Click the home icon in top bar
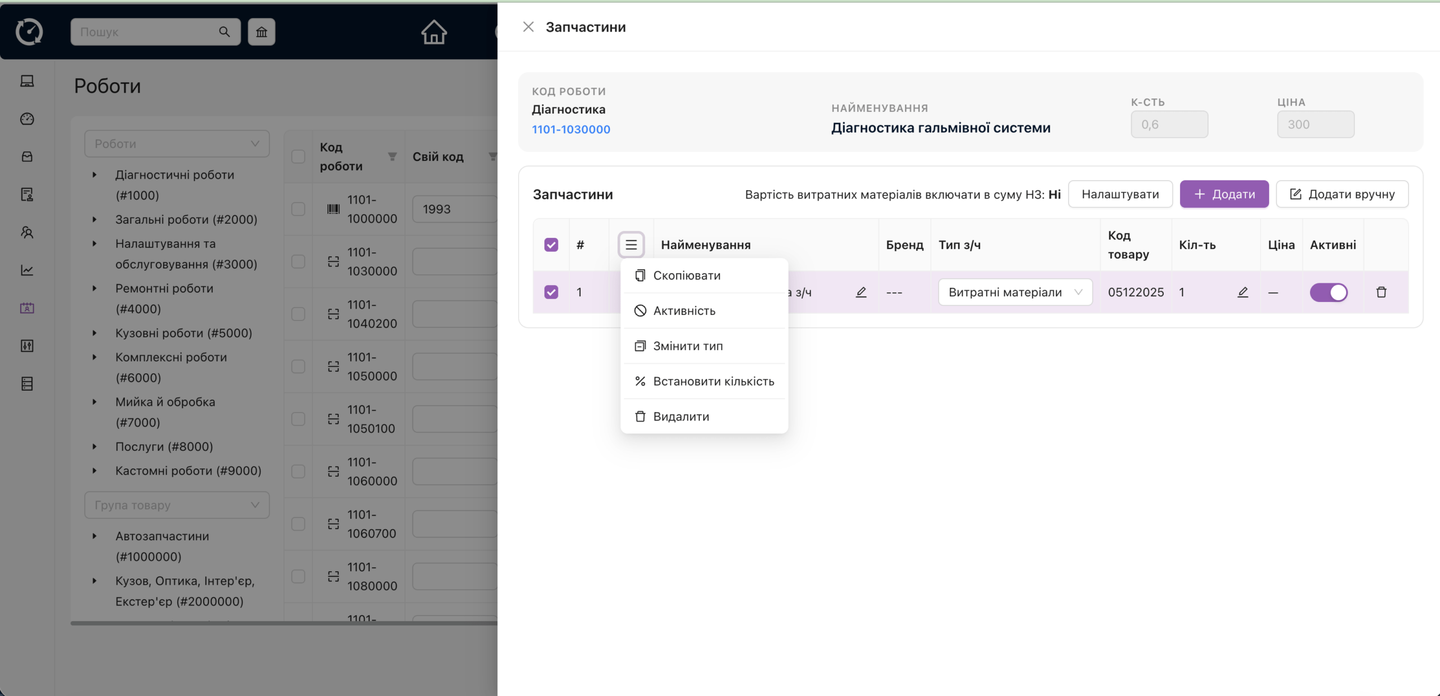This screenshot has height=696, width=1440. click(434, 32)
